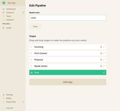Viewport: 120px width, 111px height.
Task: Edit the First Contact stage pencil icon
Action: pyautogui.click(x=104, y=53)
